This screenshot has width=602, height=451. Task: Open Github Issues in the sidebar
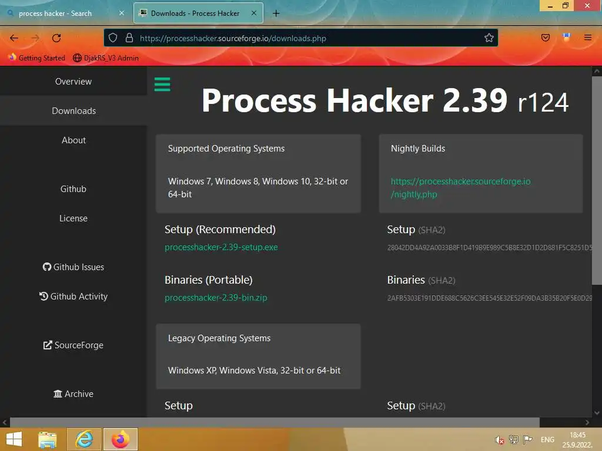[73, 267]
